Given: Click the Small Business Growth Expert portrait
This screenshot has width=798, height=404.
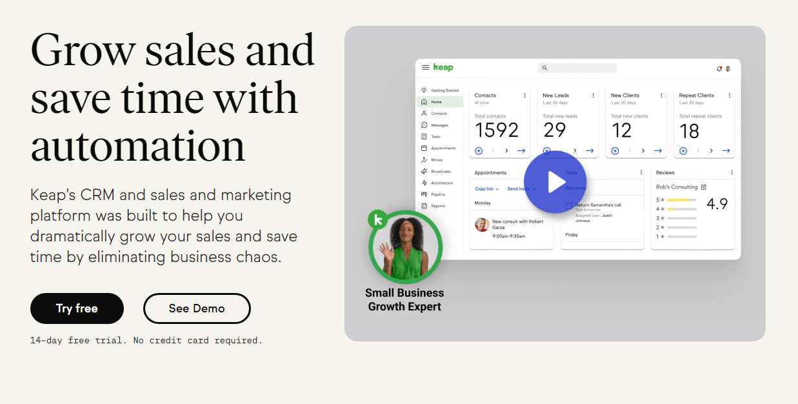Looking at the screenshot, I should coord(405,247).
